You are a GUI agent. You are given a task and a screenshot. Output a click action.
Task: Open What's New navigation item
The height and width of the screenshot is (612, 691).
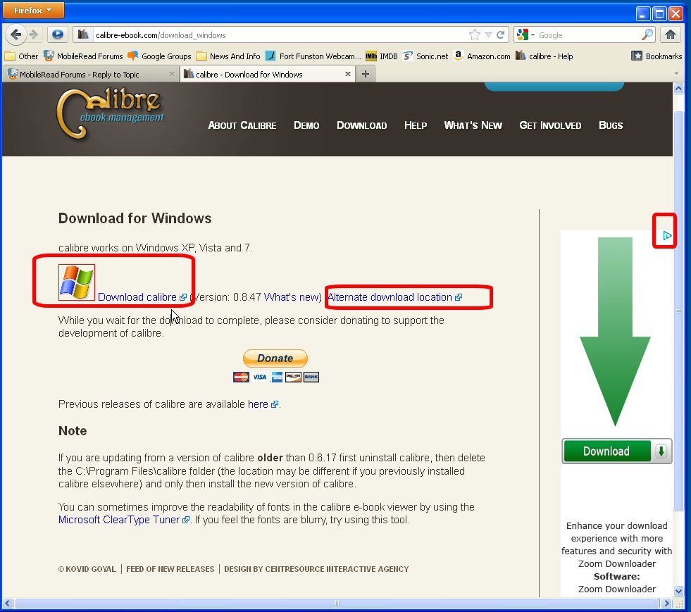(473, 125)
